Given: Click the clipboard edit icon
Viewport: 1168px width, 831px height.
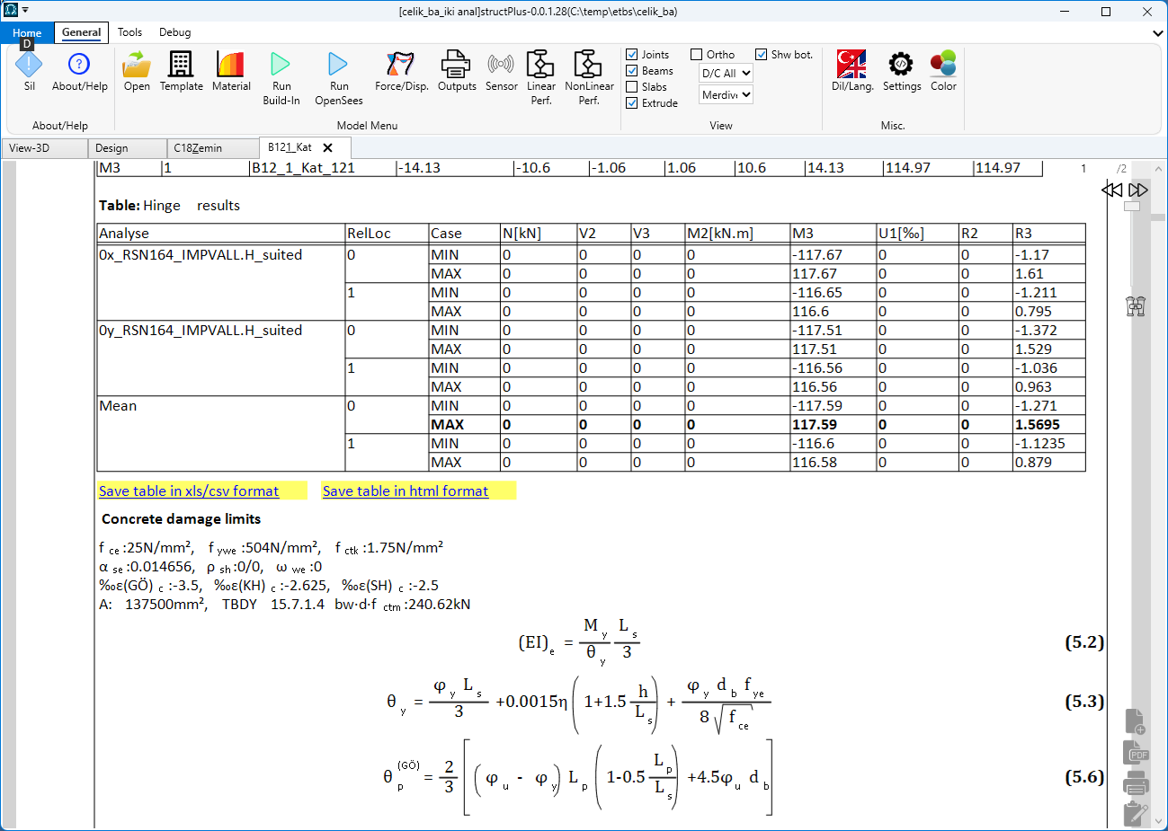Looking at the screenshot, I should (x=1136, y=813).
